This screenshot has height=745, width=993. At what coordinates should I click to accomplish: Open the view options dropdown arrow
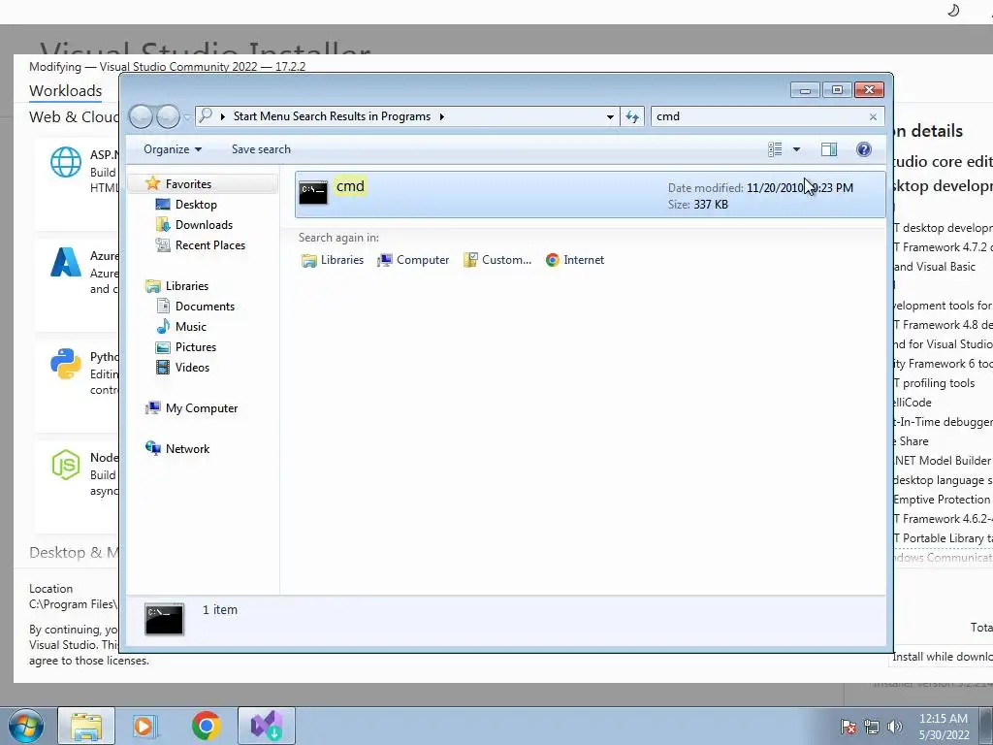797,149
